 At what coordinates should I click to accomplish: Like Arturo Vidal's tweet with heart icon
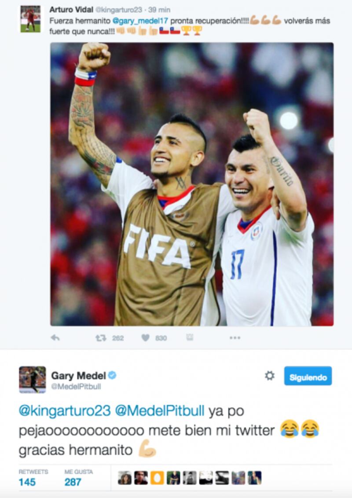146,338
